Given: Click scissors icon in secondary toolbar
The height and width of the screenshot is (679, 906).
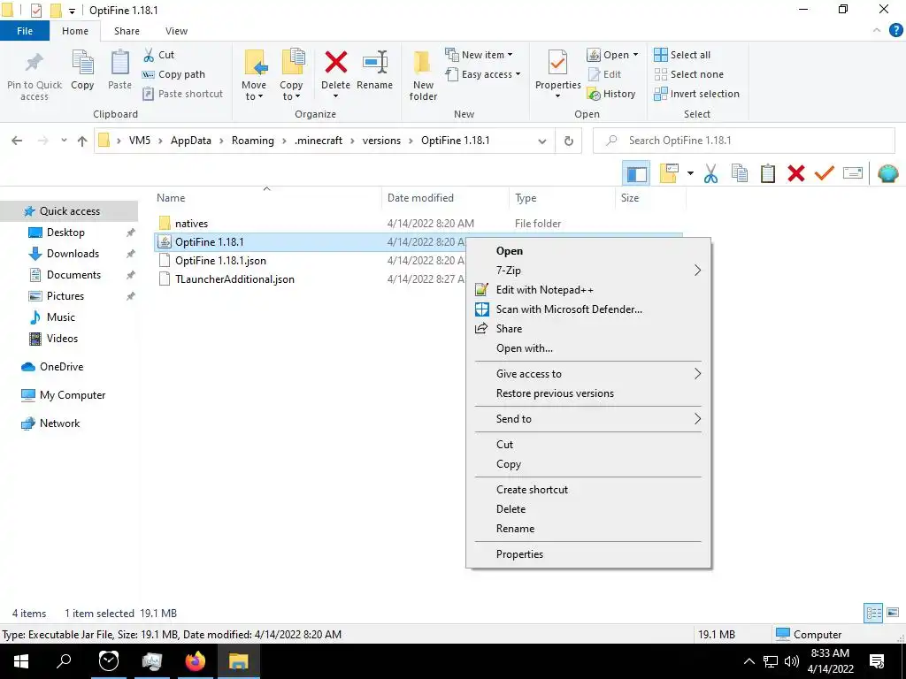Looking at the screenshot, I should pyautogui.click(x=710, y=173).
